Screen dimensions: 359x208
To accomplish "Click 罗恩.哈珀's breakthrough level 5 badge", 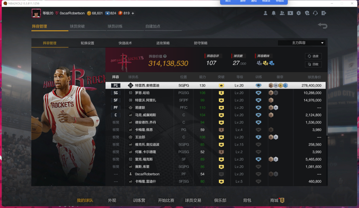I will coord(221,93).
